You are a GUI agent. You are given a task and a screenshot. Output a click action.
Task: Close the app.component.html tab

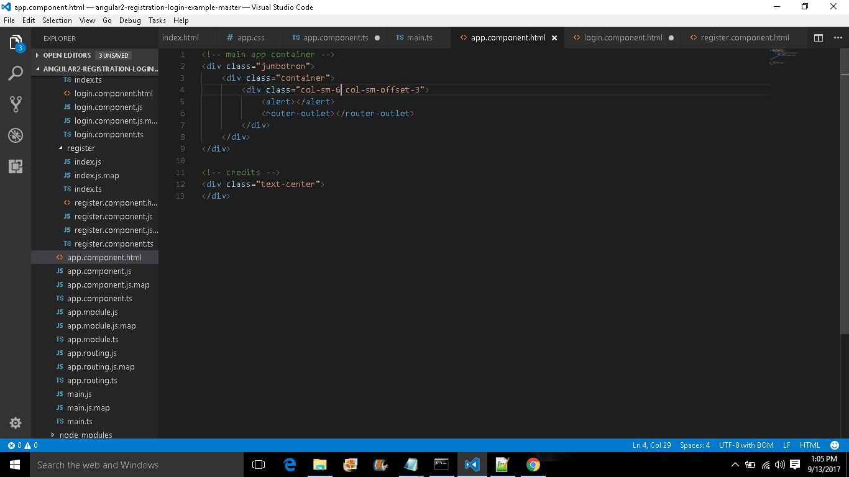554,38
